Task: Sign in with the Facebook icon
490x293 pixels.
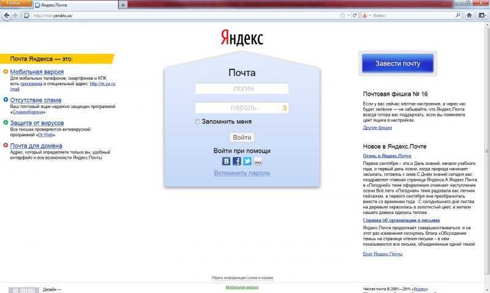Action: (x=236, y=161)
